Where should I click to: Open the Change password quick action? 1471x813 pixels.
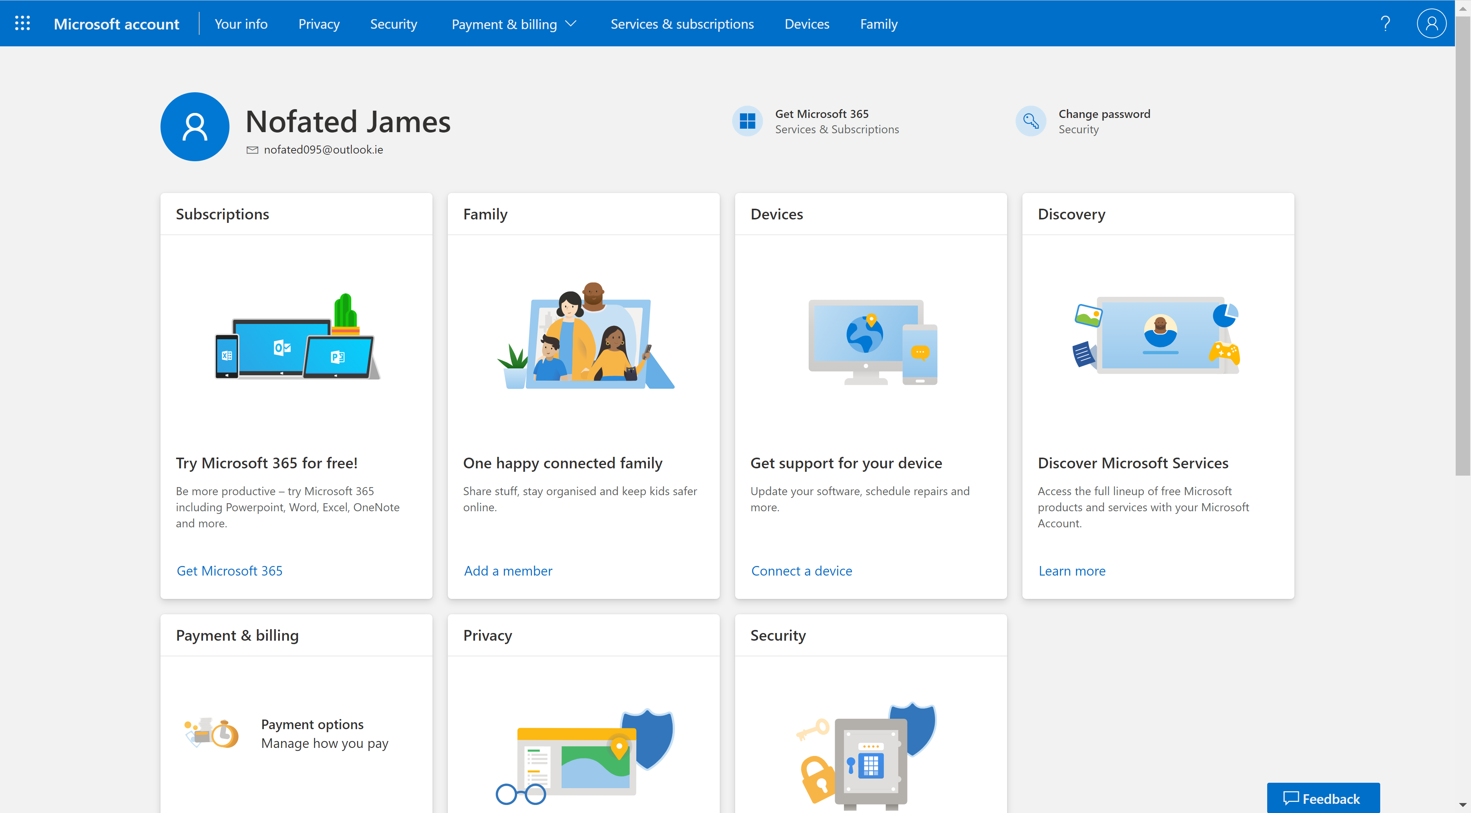[1104, 114]
